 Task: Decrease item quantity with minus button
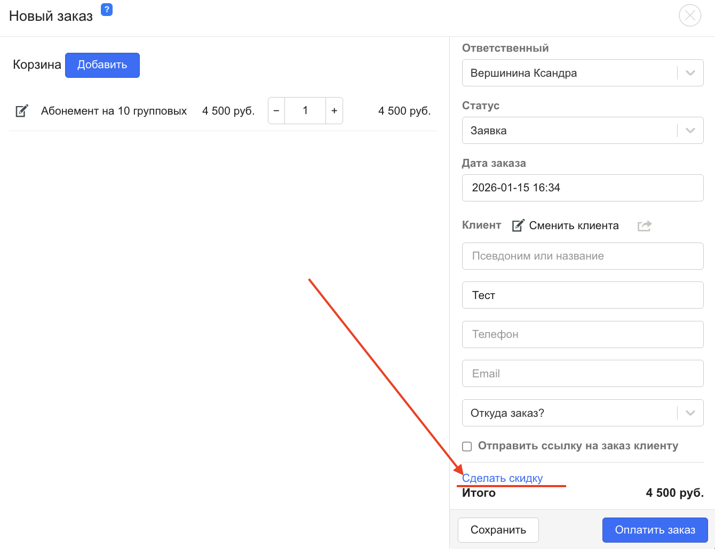(x=276, y=111)
